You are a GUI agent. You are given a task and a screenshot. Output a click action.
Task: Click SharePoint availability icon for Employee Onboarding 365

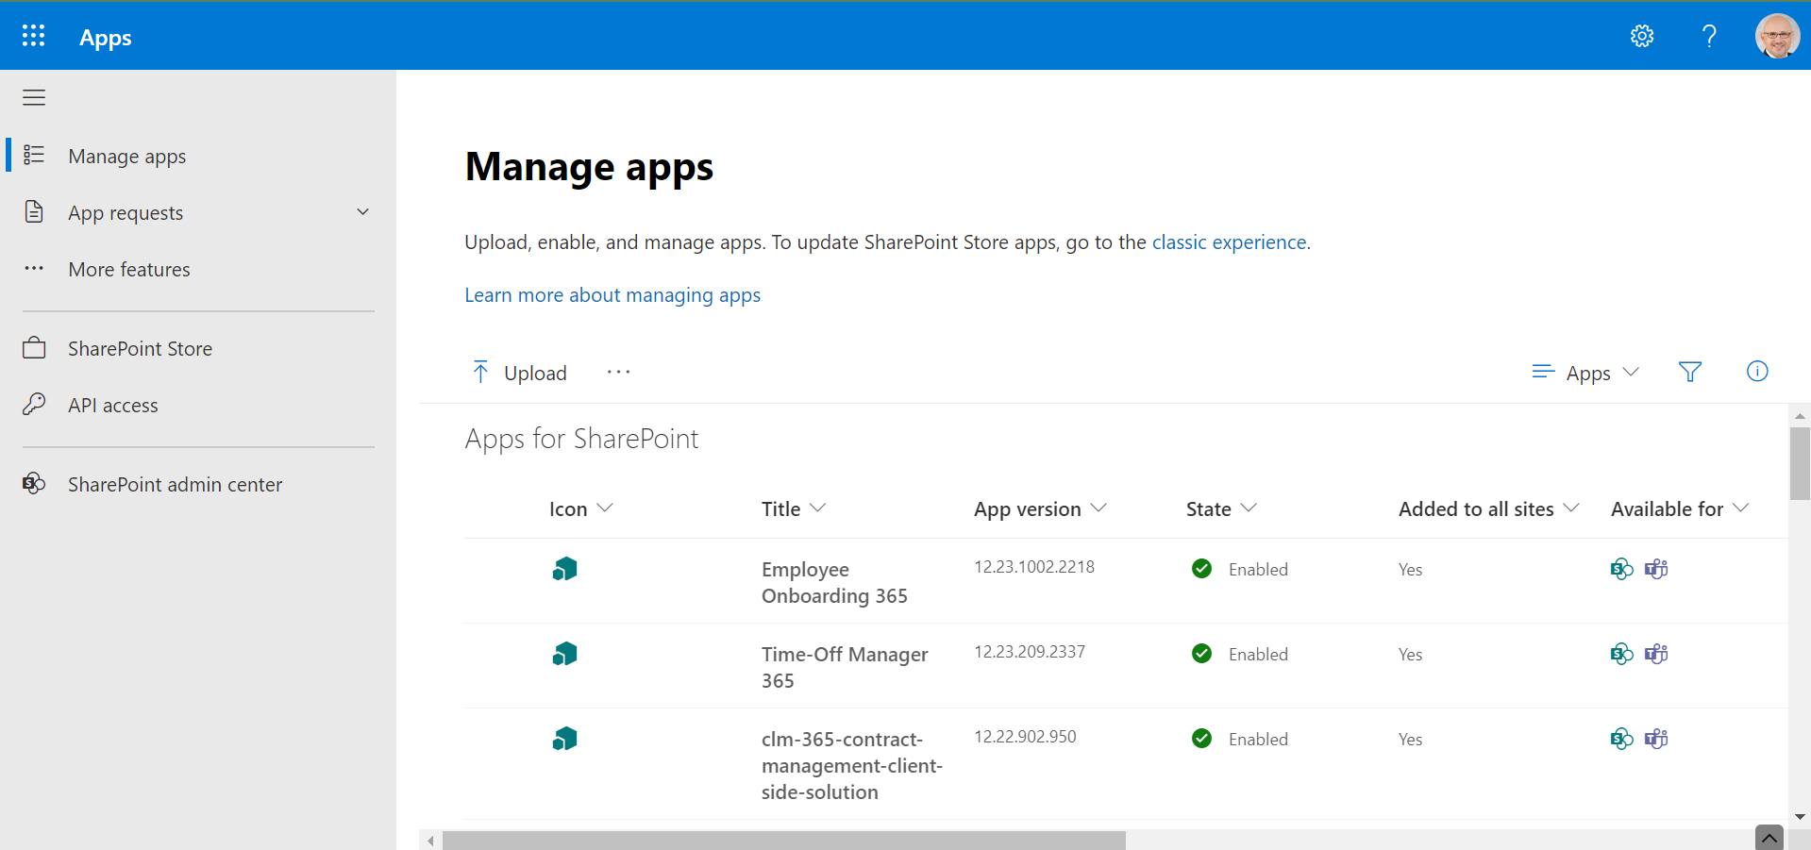coord(1621,569)
